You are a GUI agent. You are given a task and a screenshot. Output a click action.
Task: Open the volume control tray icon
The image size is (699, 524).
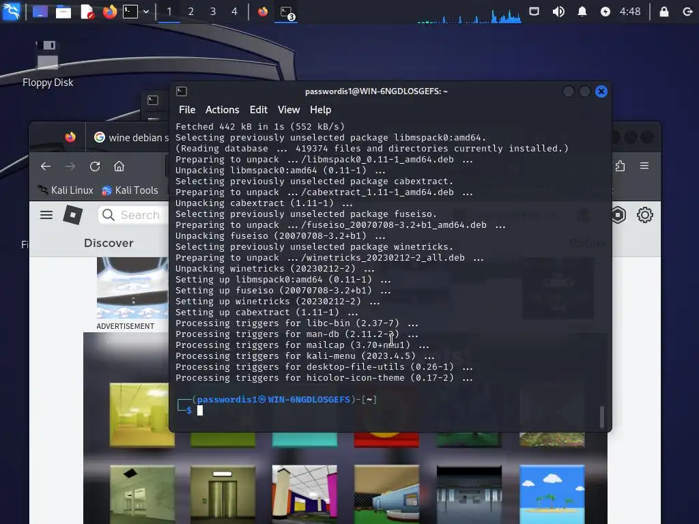click(558, 12)
